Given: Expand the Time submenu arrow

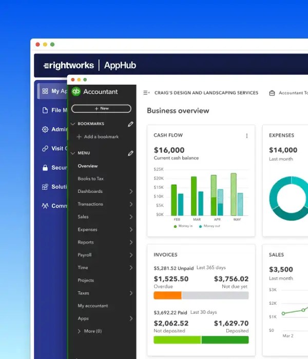Looking at the screenshot, I should [x=131, y=268].
